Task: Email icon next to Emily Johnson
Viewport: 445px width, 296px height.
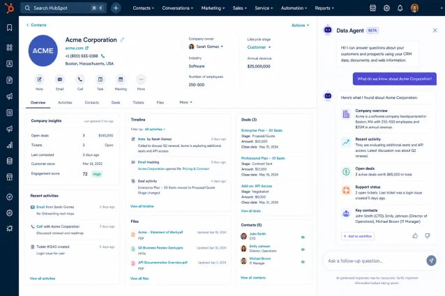Action: coord(303,249)
